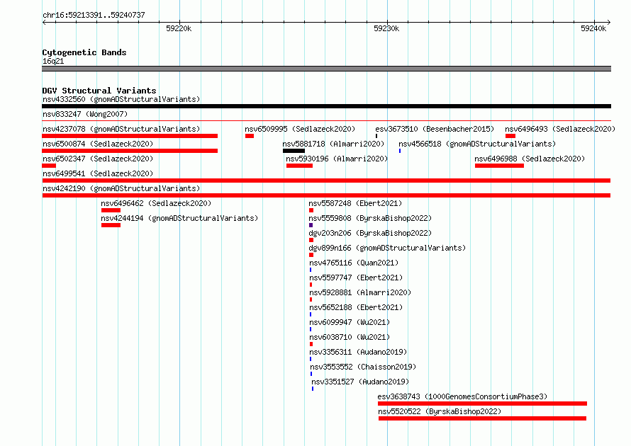Click the red bar under esv3638743
Viewport: 631px width, 446px height.
pyautogui.click(x=482, y=404)
